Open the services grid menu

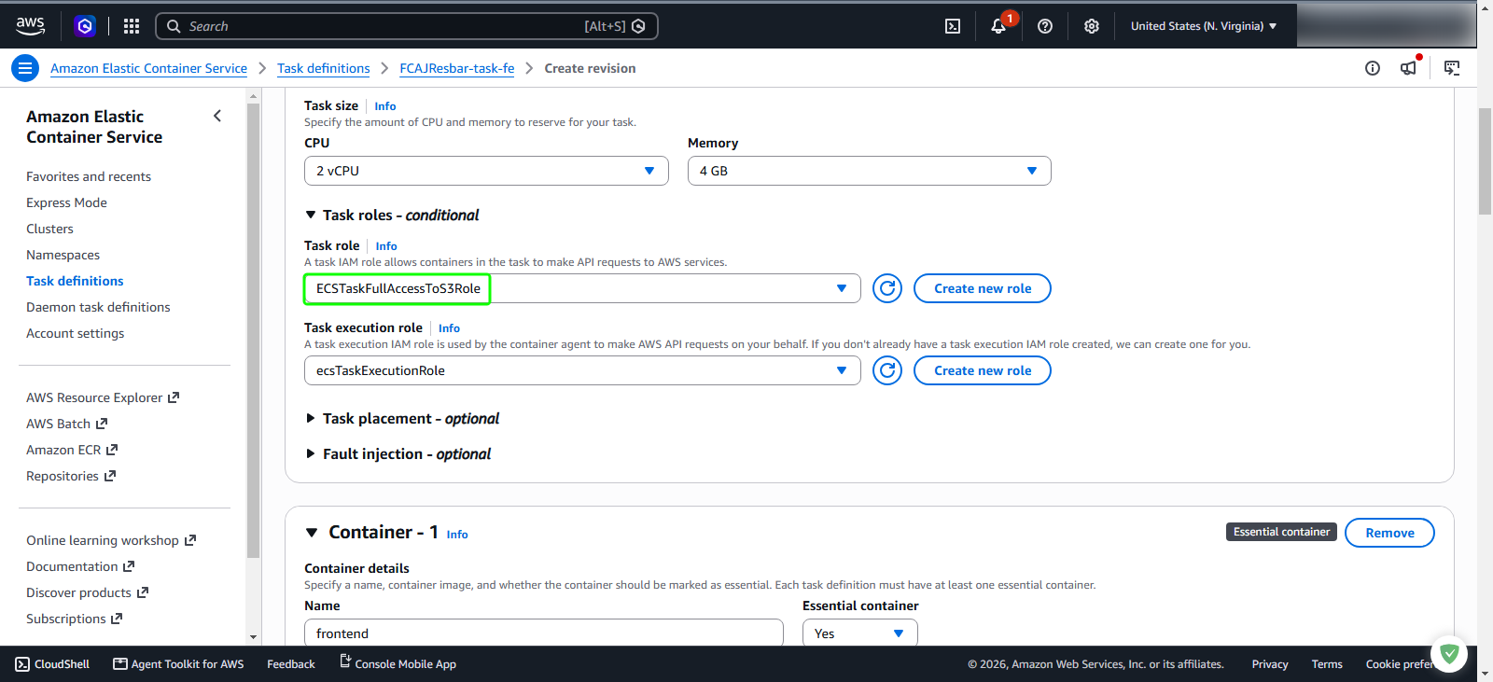tap(132, 26)
